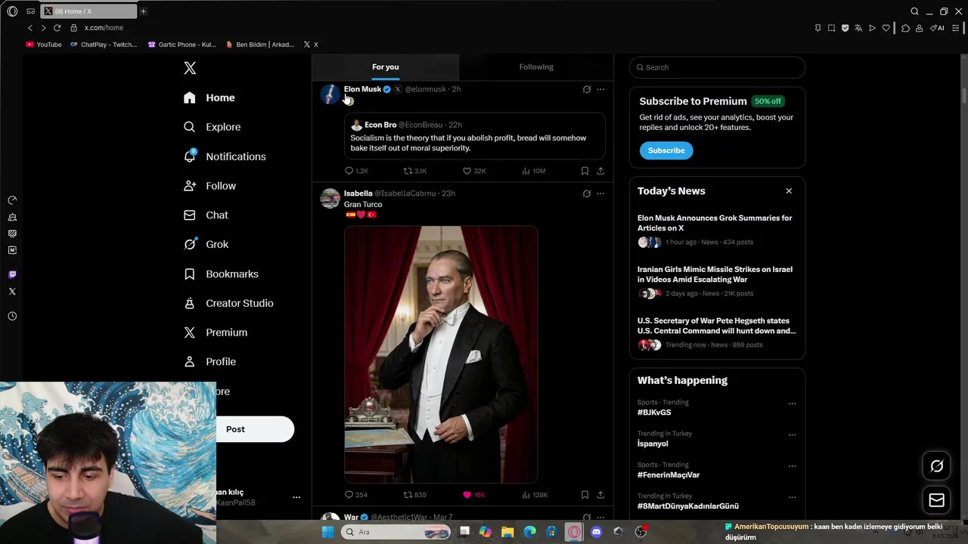The image size is (968, 544).
Task: Open the İspanyol trend
Action: [x=653, y=444]
